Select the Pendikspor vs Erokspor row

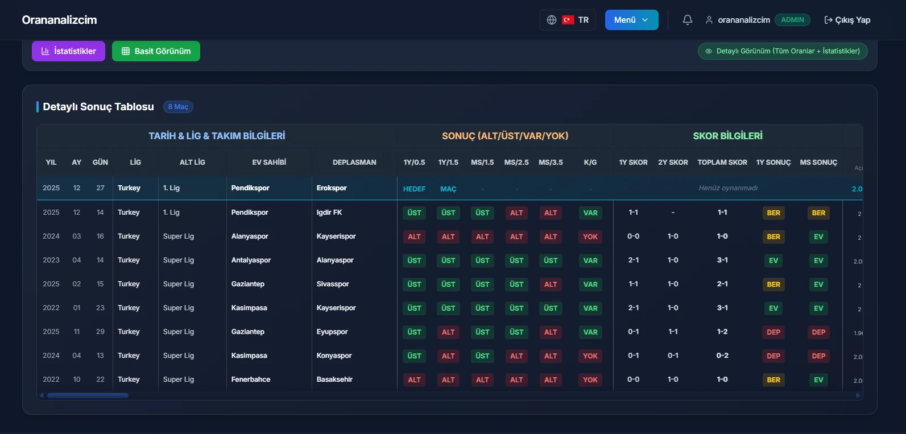click(x=450, y=188)
